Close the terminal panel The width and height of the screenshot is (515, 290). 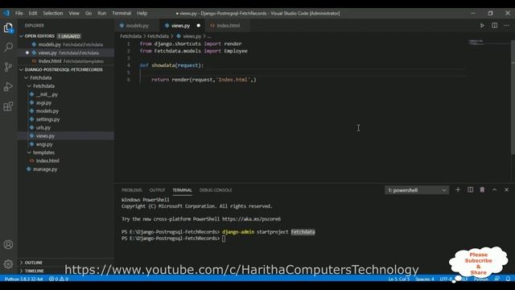coord(506,190)
